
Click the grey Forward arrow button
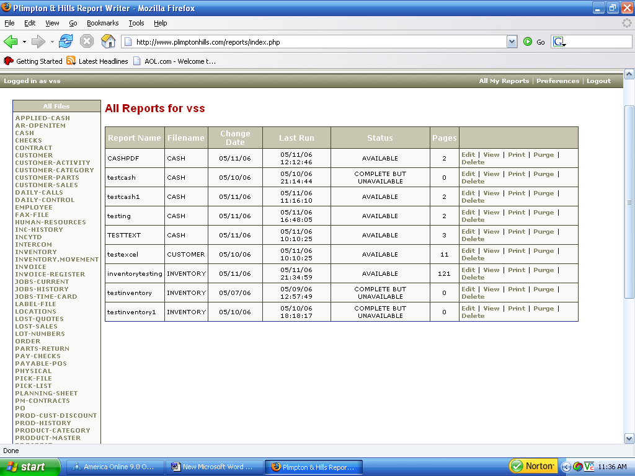(x=38, y=42)
